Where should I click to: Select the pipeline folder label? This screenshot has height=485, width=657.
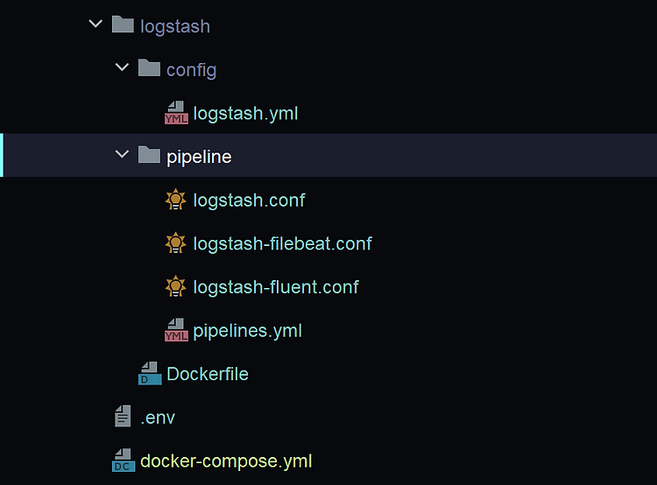coord(199,157)
